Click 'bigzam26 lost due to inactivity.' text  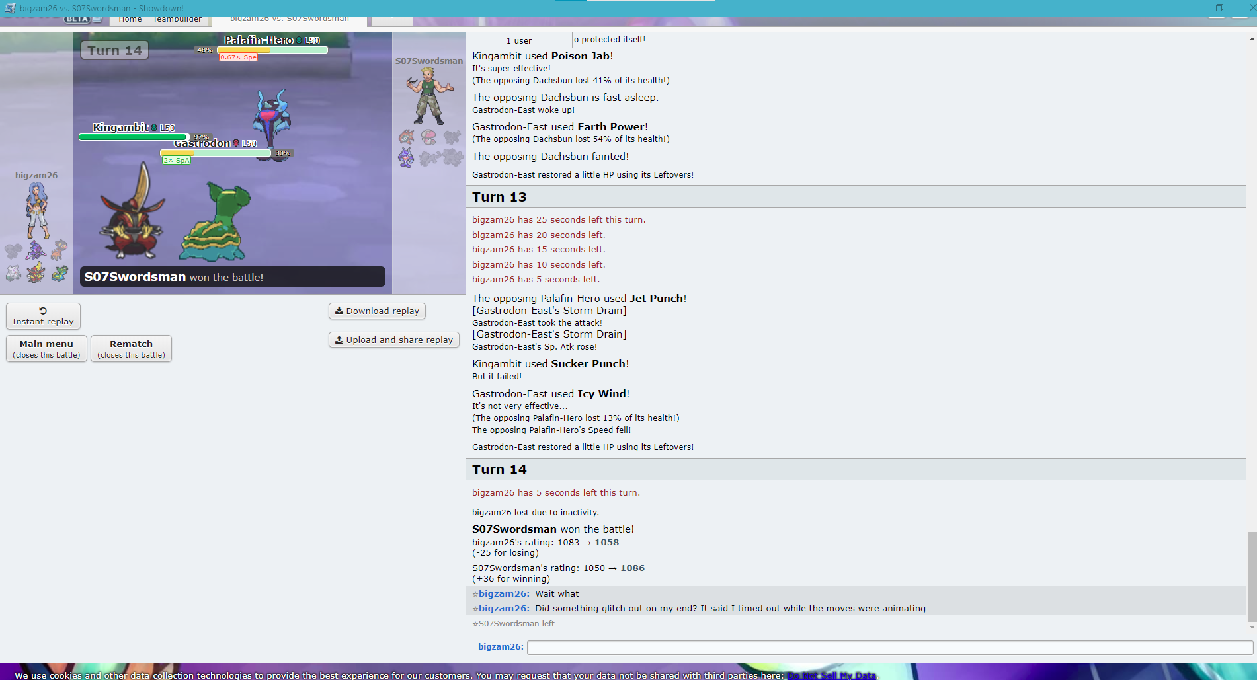click(536, 513)
